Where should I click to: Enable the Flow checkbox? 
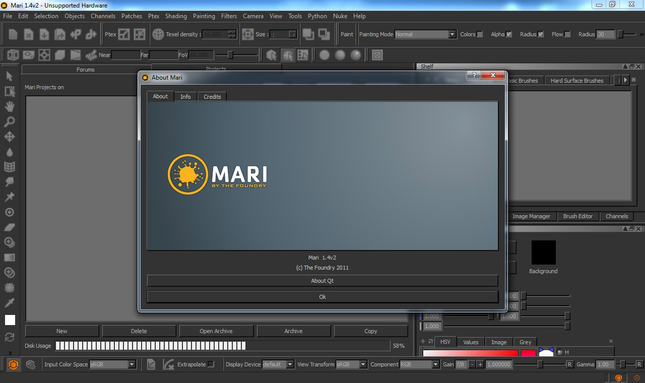[567, 34]
